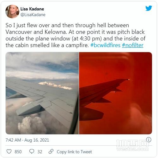Click the Twitter bird logo

(x=149, y=8)
